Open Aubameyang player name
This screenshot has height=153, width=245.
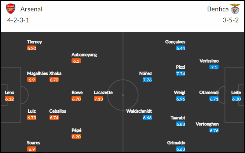(x=84, y=55)
